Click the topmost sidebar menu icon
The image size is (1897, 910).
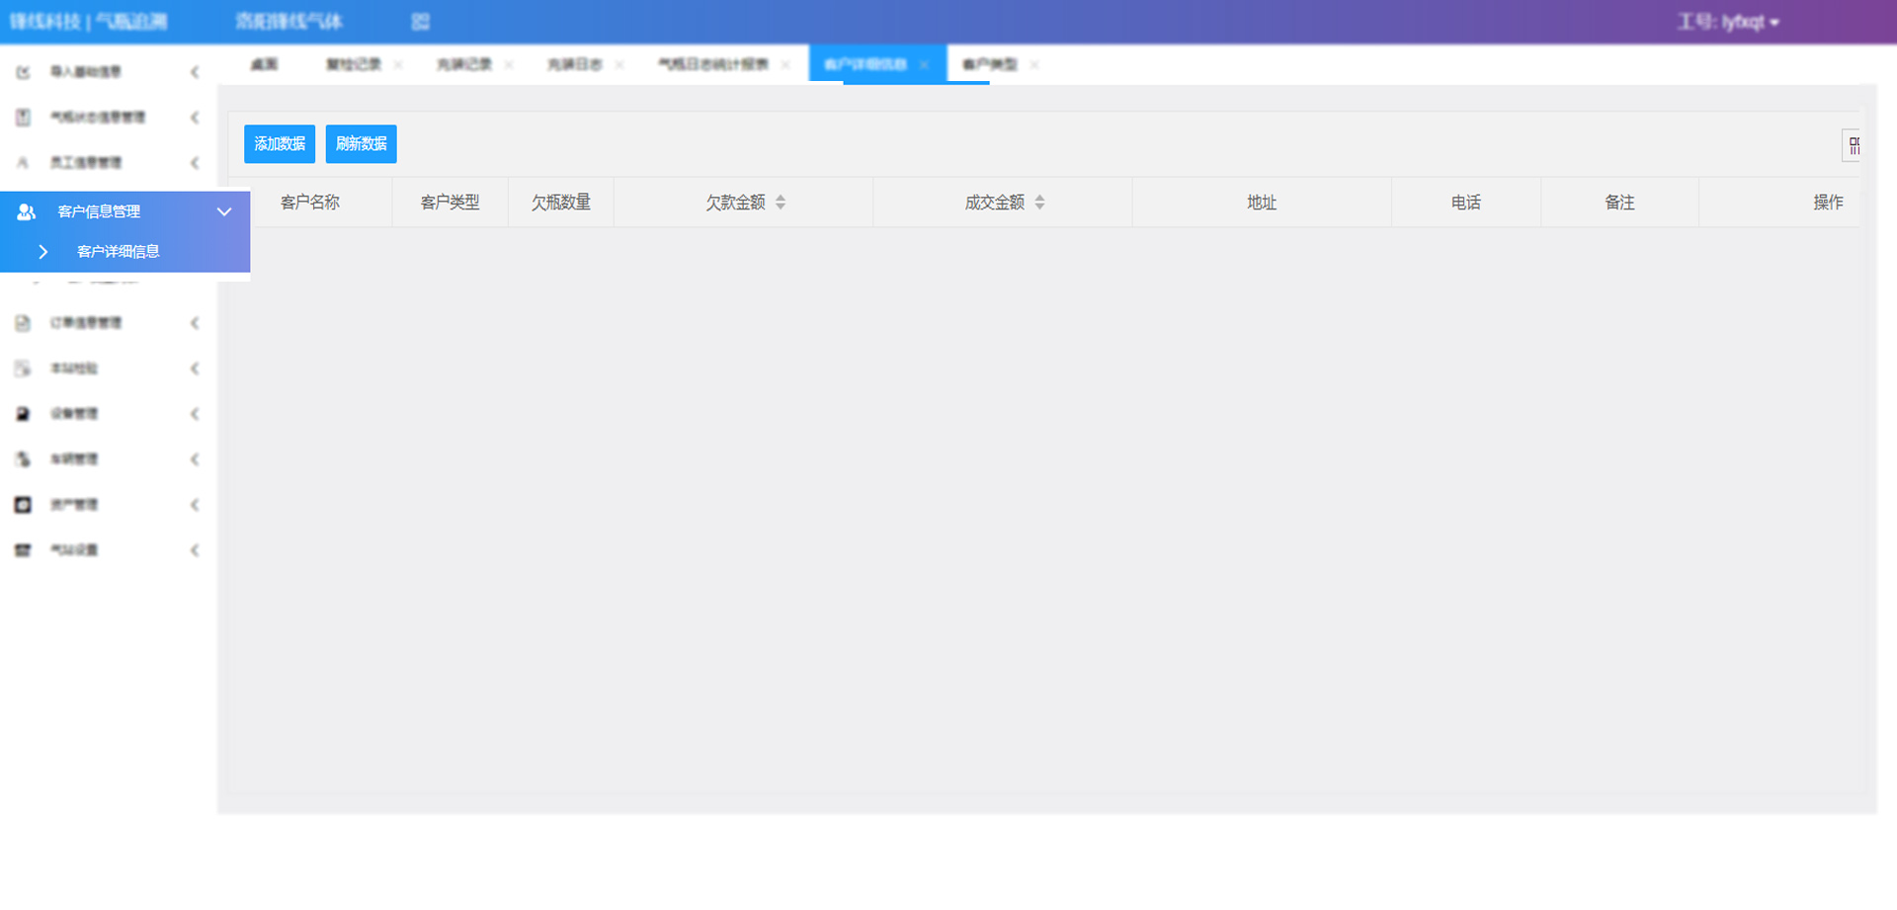(23, 72)
